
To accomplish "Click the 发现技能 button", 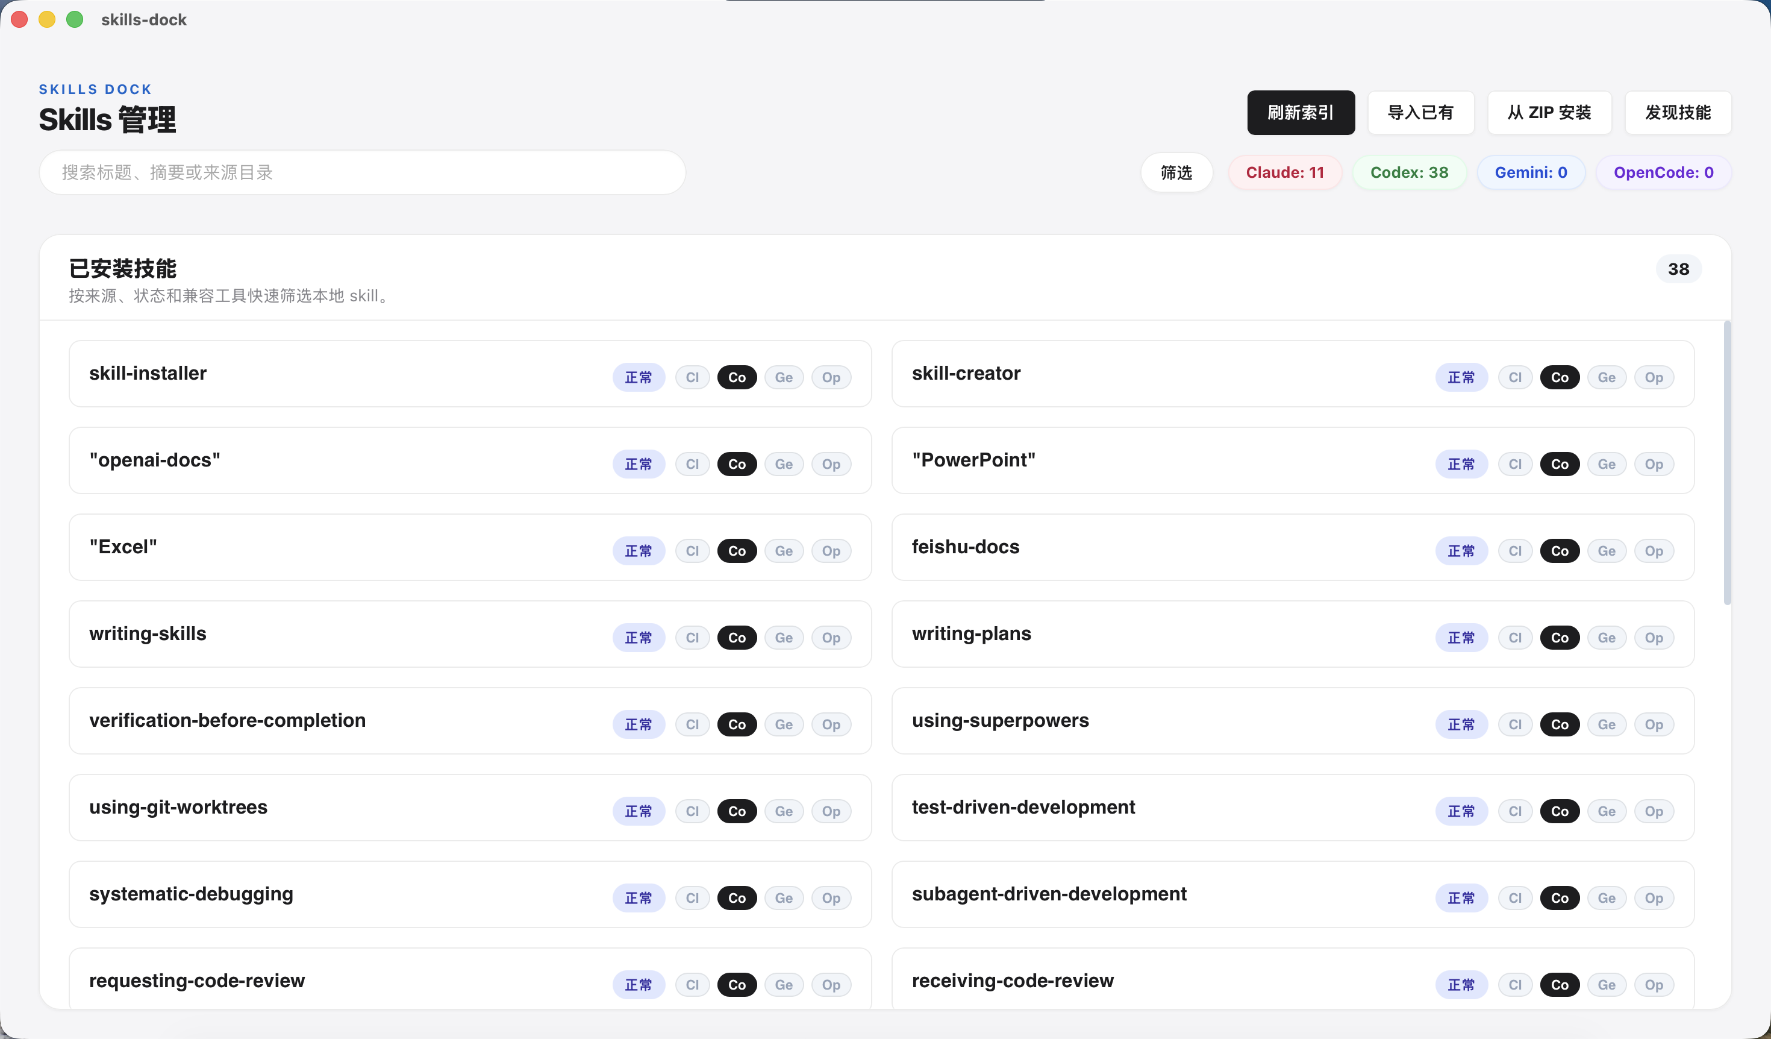I will click(x=1678, y=113).
